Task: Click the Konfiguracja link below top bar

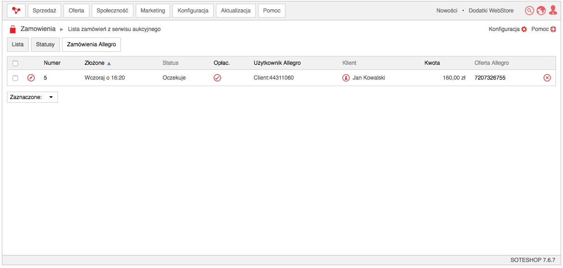Action: (504, 29)
